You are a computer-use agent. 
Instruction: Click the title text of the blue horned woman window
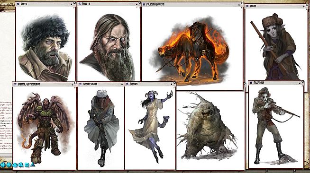(134, 84)
